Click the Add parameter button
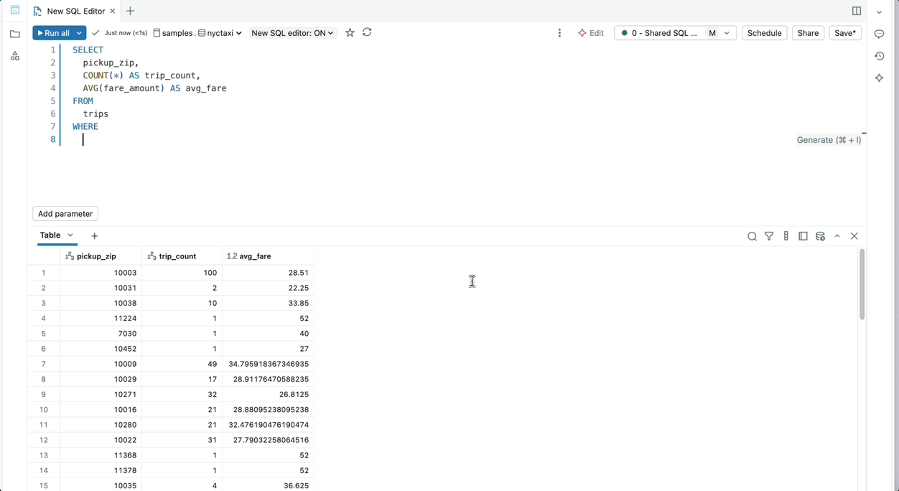Viewport: 899px width, 491px height. pos(65,214)
